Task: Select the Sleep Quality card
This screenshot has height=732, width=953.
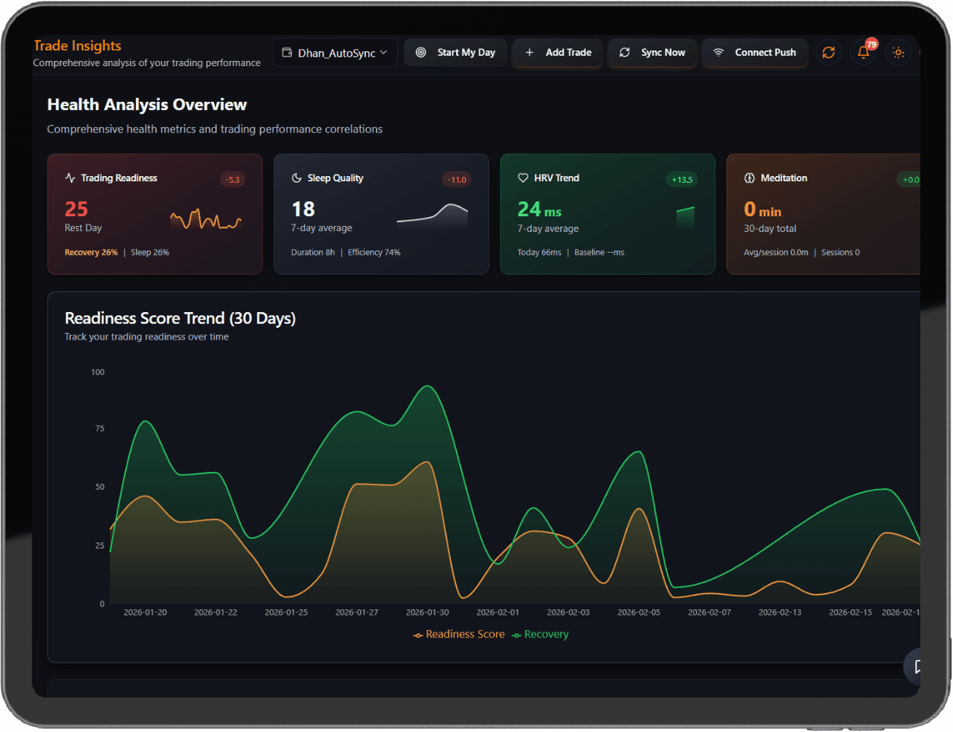Action: (x=381, y=214)
